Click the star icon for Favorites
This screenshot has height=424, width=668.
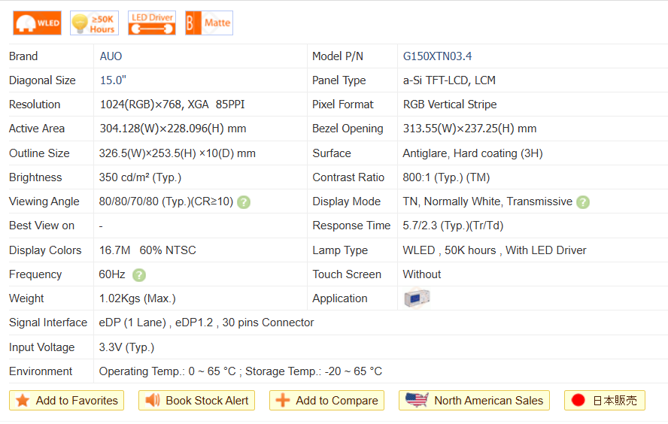click(23, 401)
